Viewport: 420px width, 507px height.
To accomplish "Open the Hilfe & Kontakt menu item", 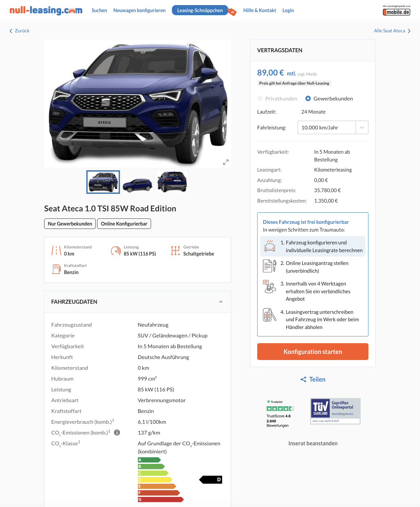I will click(260, 10).
